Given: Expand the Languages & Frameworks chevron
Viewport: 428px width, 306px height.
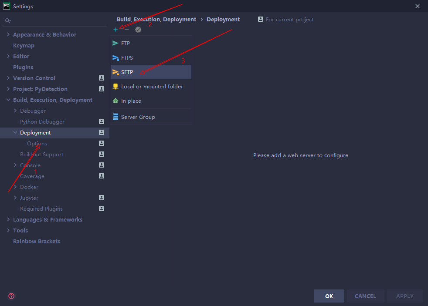Looking at the screenshot, I should pyautogui.click(x=8, y=220).
